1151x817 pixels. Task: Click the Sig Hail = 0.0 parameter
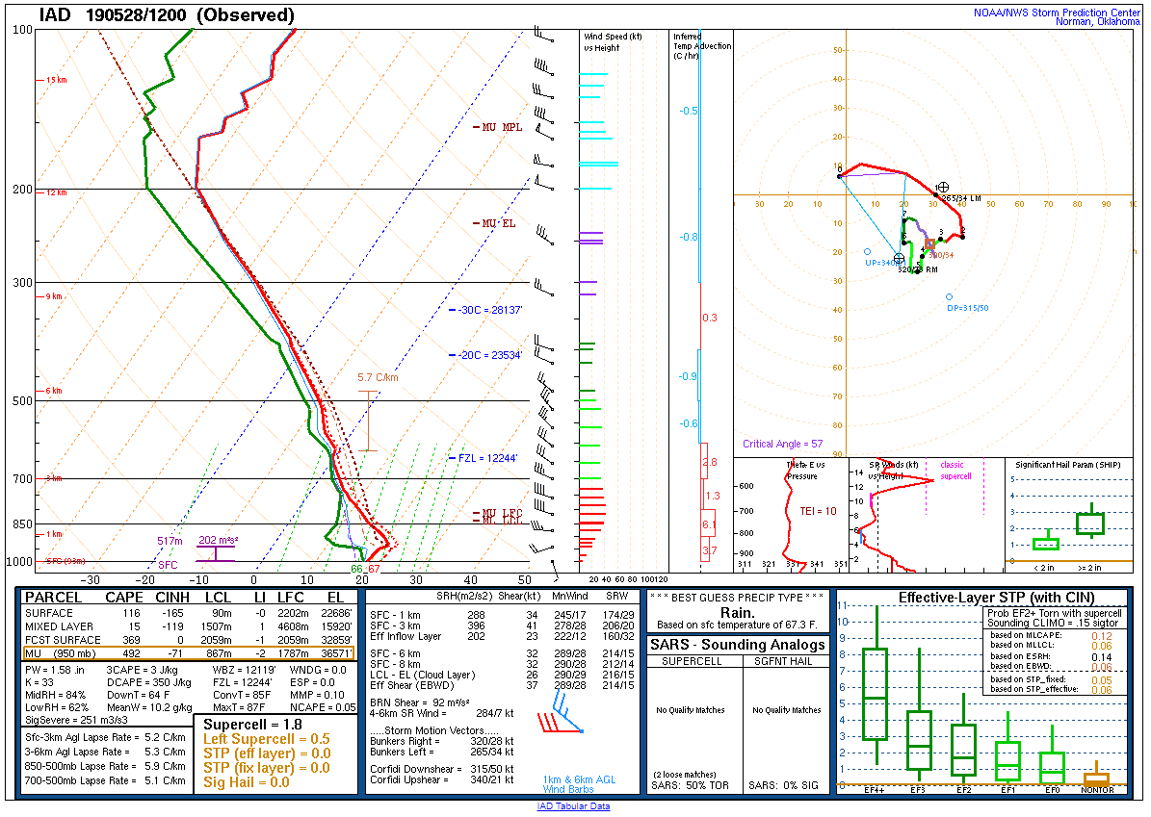pos(247,782)
